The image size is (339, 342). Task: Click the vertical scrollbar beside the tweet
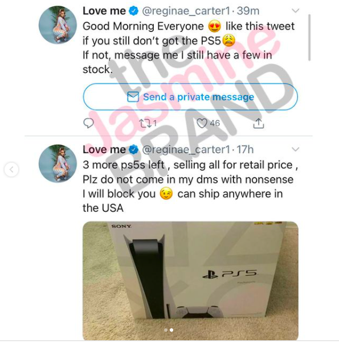click(x=309, y=38)
